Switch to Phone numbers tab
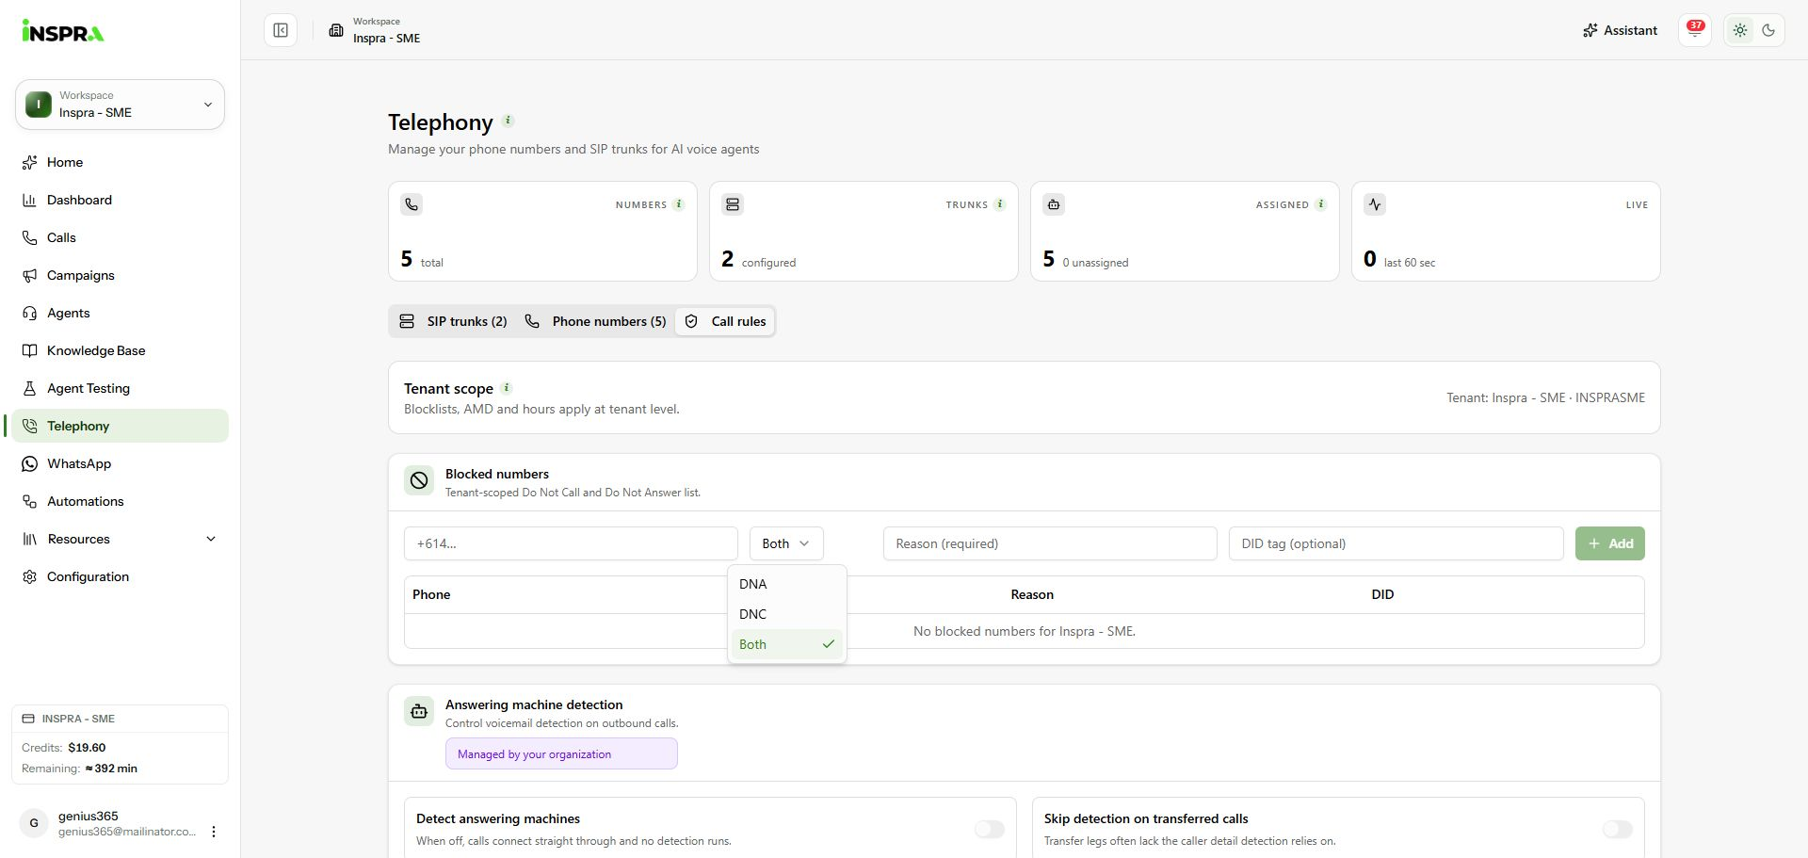 (x=595, y=321)
